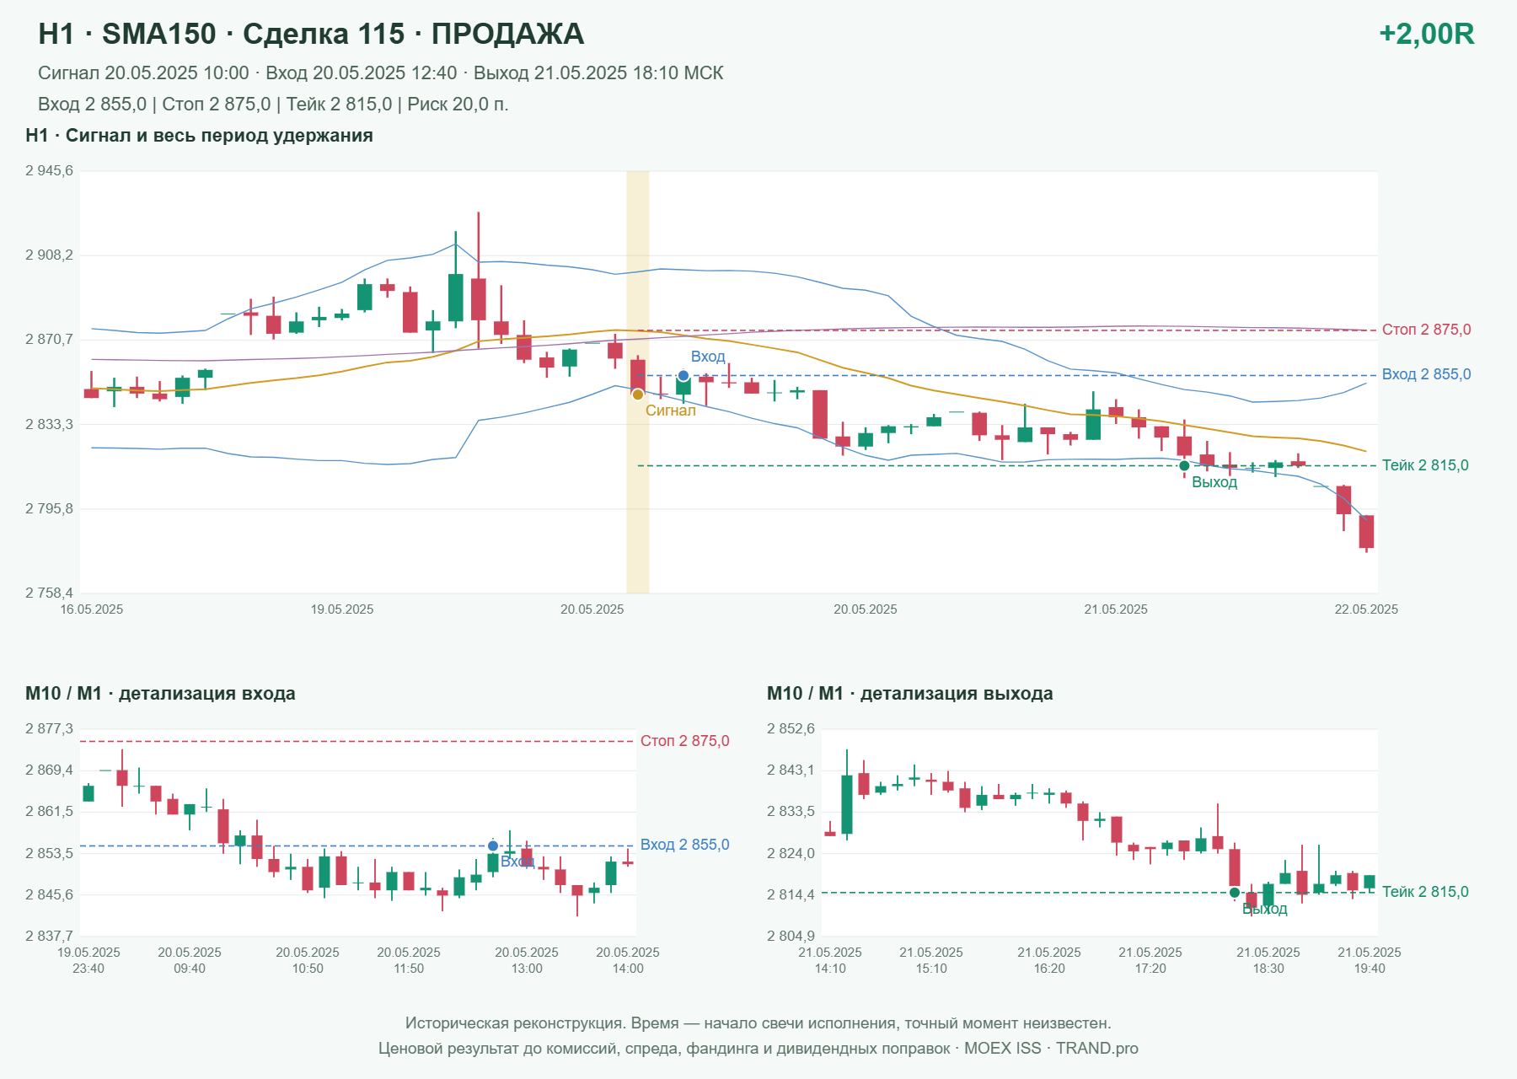The width and height of the screenshot is (1517, 1079).
Task: Click the footer note 'Историческая реконструкция'
Action: coord(516,1023)
